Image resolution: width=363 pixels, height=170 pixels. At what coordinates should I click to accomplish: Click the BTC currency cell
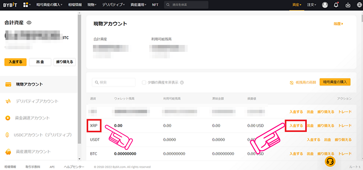coord(94,154)
